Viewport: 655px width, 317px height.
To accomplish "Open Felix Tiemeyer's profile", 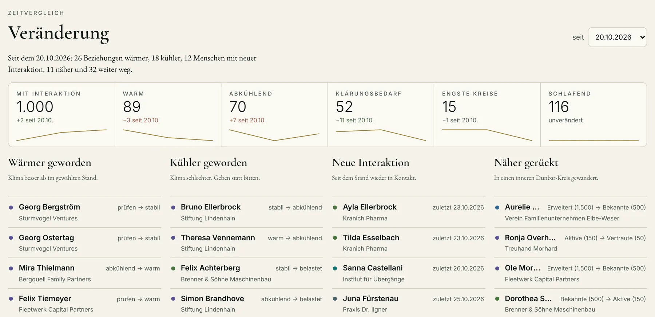I will pos(84,304).
